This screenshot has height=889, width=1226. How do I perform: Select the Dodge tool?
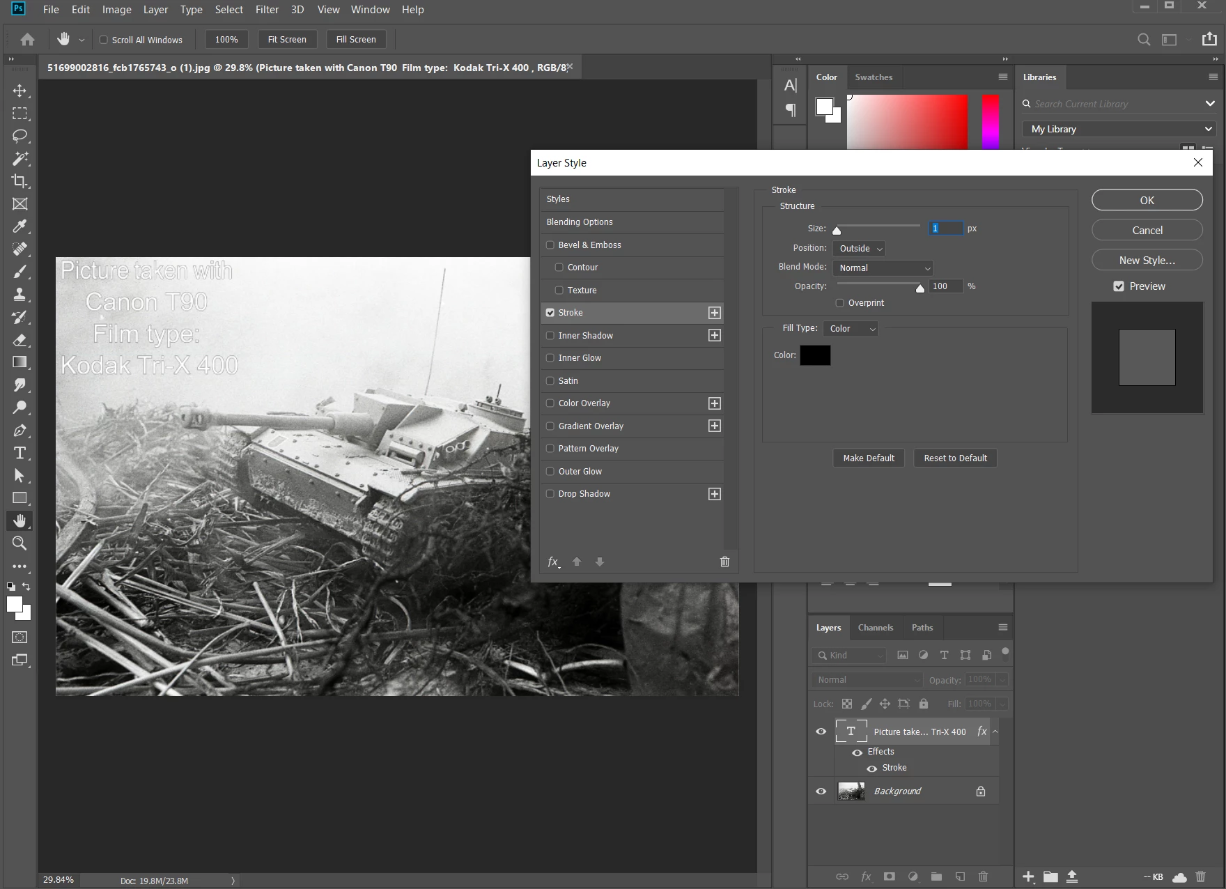point(20,408)
